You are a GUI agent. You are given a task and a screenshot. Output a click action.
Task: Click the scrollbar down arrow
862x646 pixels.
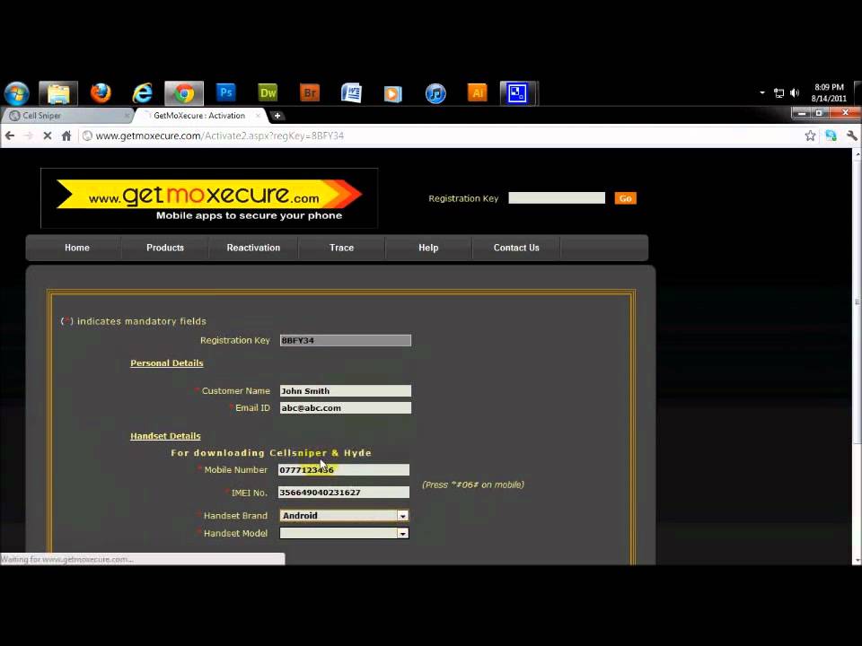click(857, 560)
